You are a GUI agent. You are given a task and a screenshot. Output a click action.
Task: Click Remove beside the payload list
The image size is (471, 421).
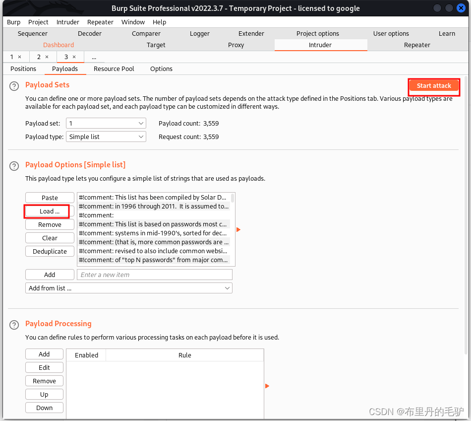click(x=50, y=224)
